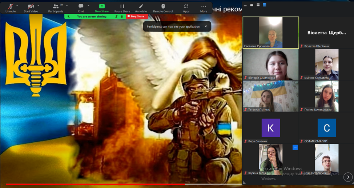This screenshot has width=354, height=188.
Task: Open Remote Control options
Action: 163,8
